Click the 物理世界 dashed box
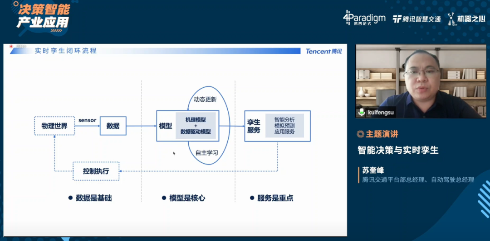 pyautogui.click(x=54, y=126)
